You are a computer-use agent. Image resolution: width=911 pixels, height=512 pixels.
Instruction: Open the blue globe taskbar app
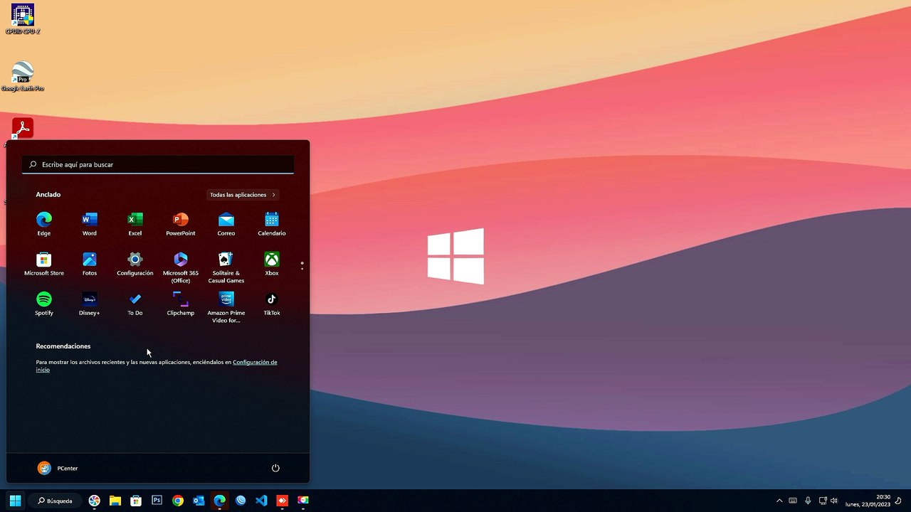pos(241,501)
